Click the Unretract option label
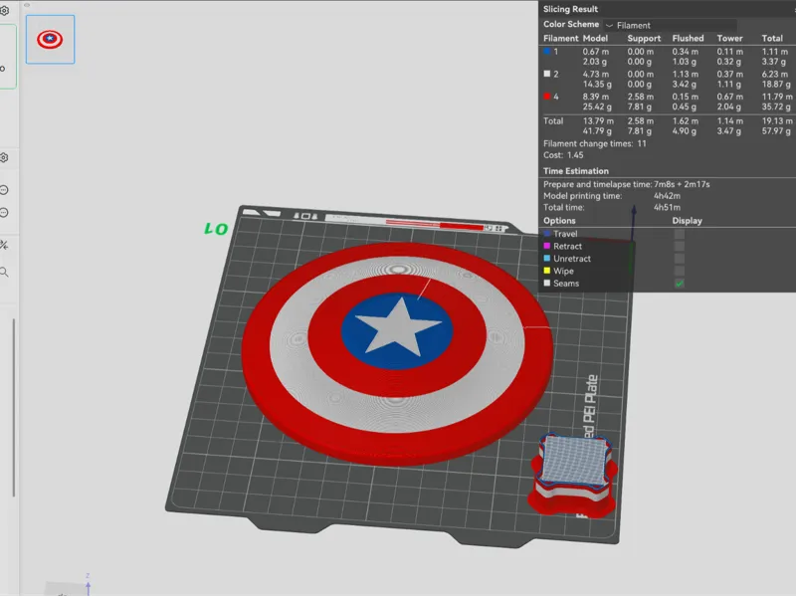 coord(572,259)
